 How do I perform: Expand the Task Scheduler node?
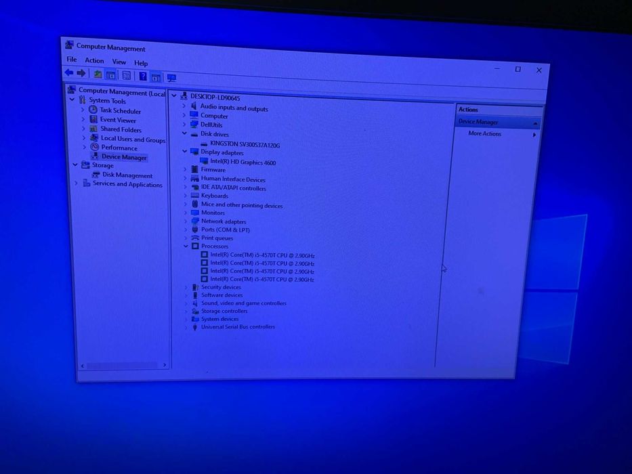(x=83, y=110)
